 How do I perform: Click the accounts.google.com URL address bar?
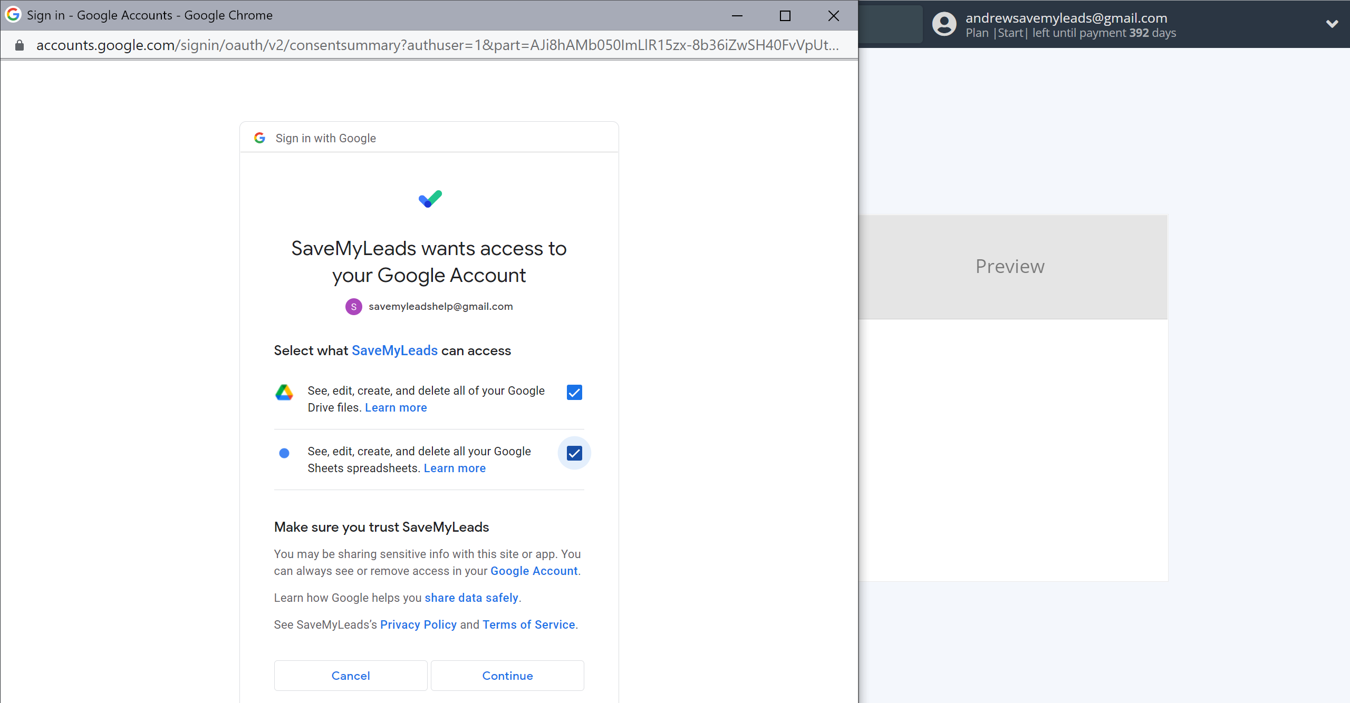pyautogui.click(x=437, y=45)
